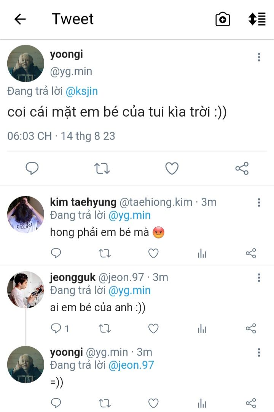Reply to yoongi's main tweet
This screenshot has height=412, width=274.
click(32, 168)
